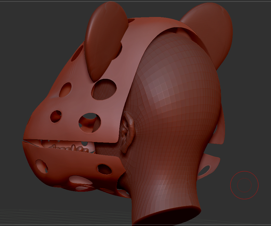Screen dimensions: 271x226
Task: Click the oval hole on the lower jaw side
Action: (105, 169)
